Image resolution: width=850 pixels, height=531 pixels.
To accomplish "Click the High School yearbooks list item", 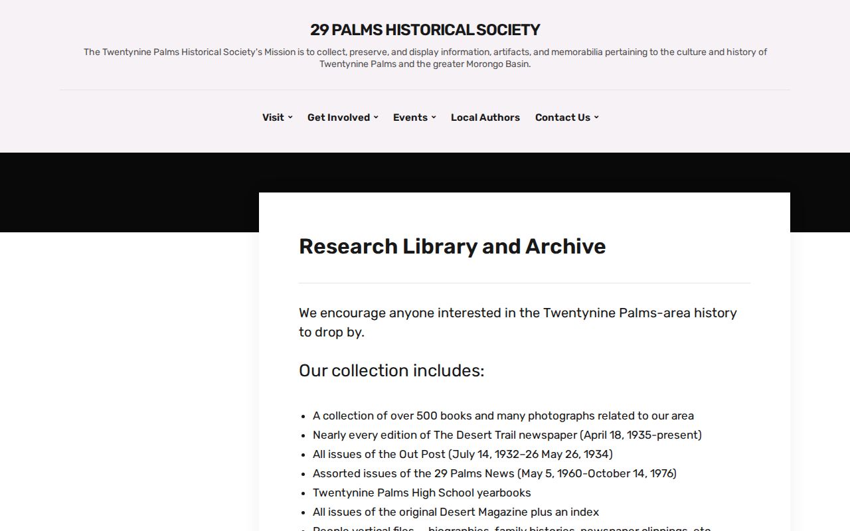I will pos(422,493).
